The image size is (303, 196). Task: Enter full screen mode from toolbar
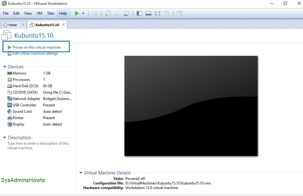(157, 13)
